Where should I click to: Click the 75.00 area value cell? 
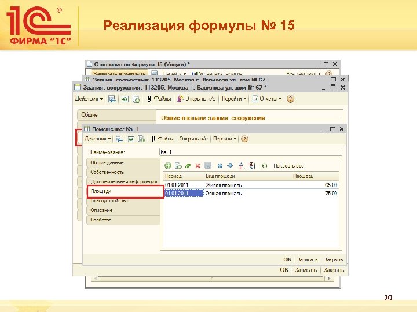coord(315,194)
